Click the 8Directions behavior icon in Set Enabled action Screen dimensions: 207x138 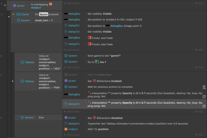click(x=94, y=81)
